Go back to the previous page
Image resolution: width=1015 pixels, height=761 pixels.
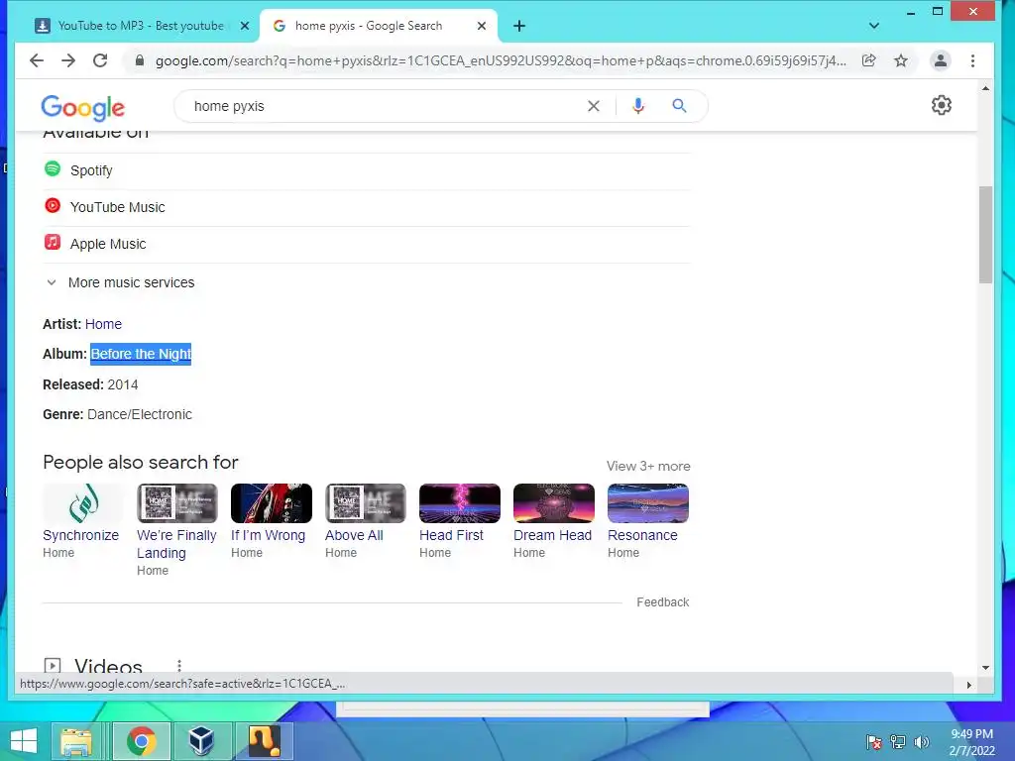coord(37,60)
